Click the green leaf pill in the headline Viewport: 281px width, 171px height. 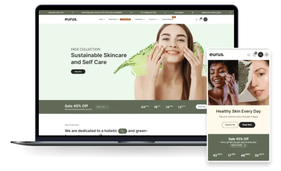coord(122,131)
